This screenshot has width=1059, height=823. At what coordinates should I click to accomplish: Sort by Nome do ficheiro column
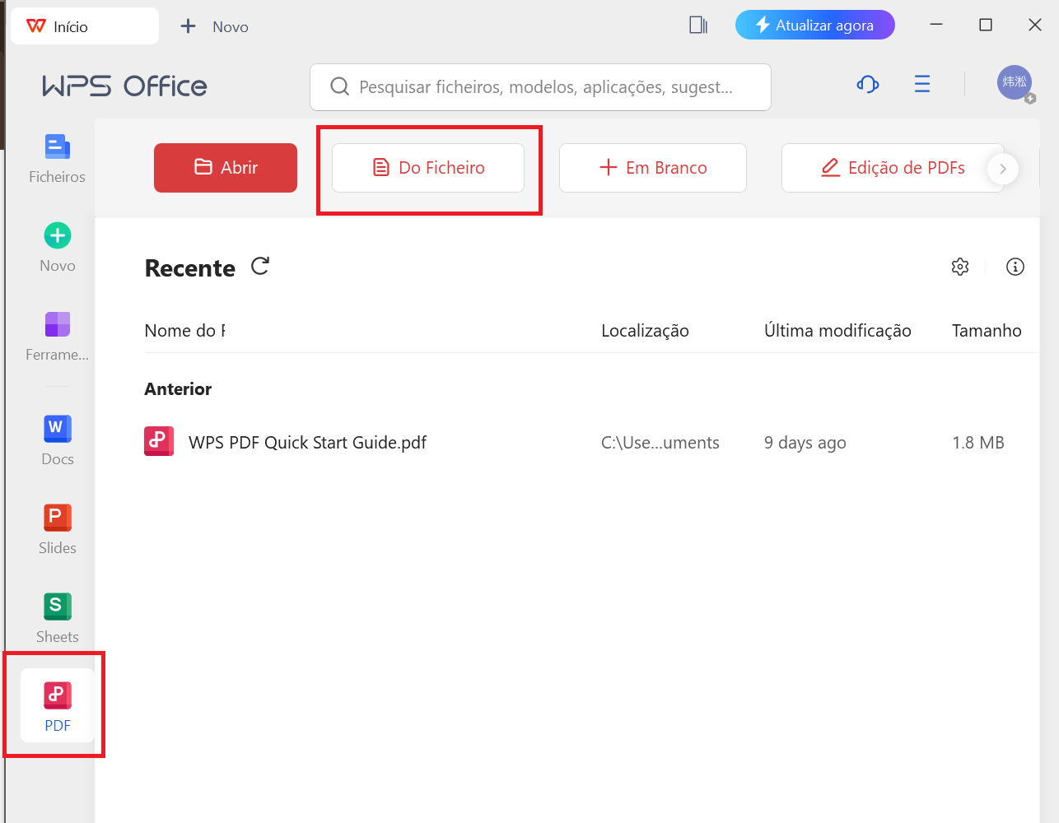[185, 331]
